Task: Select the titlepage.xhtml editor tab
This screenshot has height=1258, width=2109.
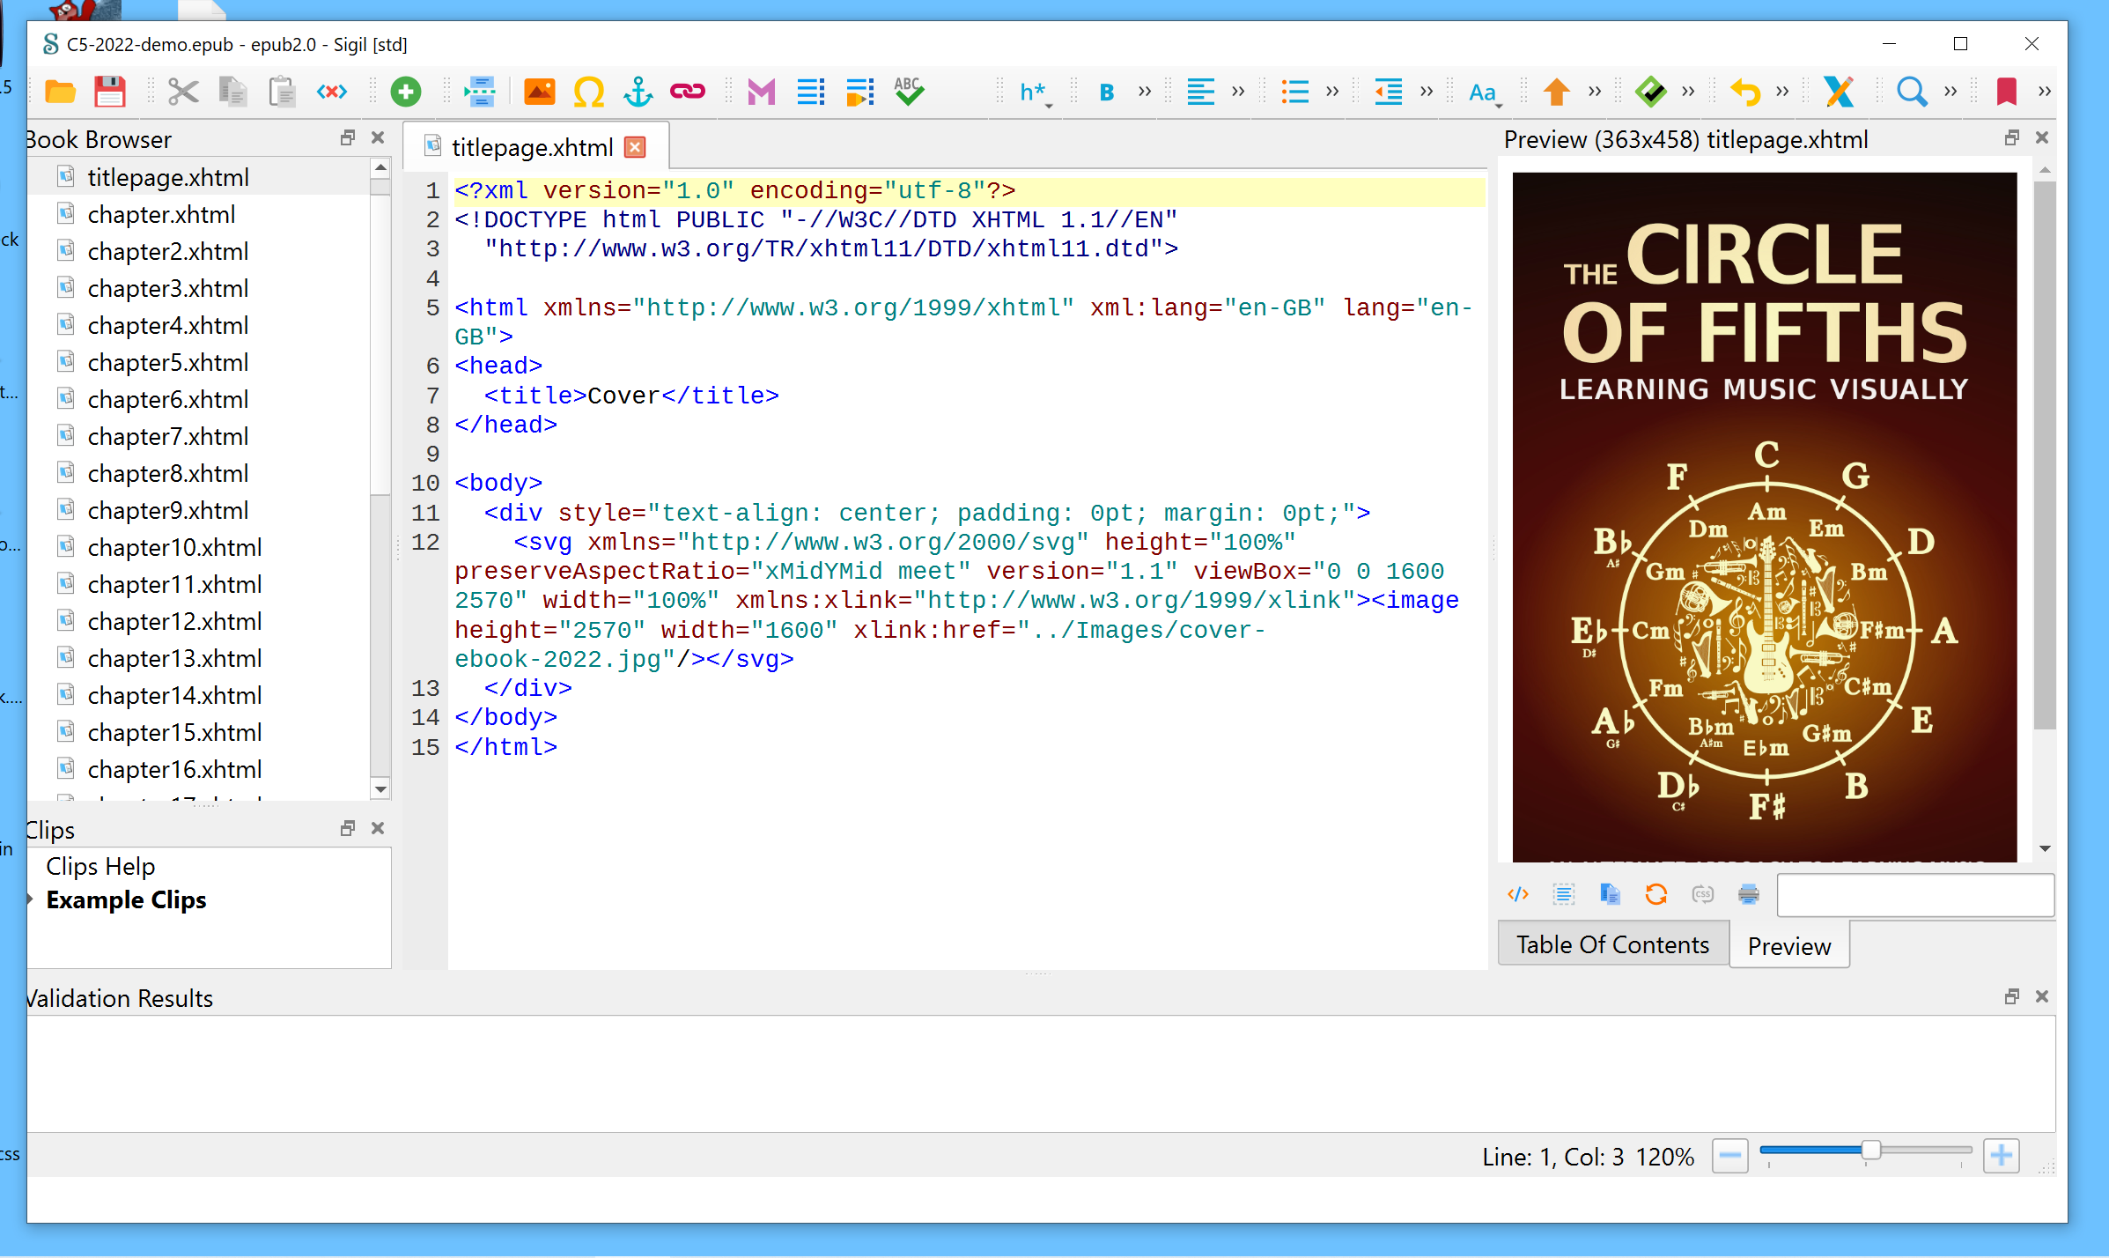Action: pyautogui.click(x=532, y=147)
